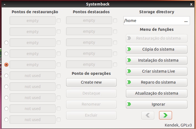This screenshot has width=196, height=129.
Task: Click Restauração do sistema button
Action: pos(157,38)
